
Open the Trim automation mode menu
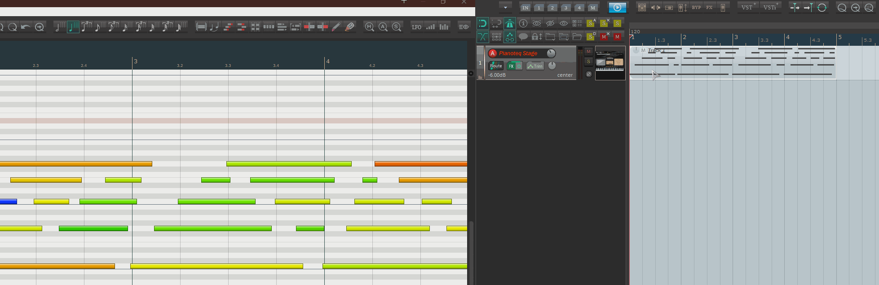[535, 66]
